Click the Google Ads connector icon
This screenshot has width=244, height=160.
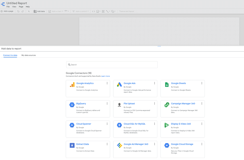119,85
